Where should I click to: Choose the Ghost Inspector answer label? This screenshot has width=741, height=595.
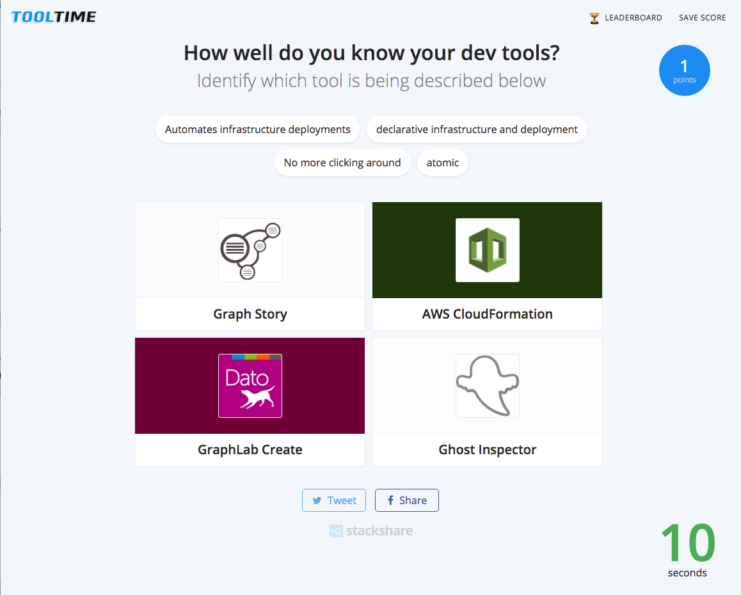(x=487, y=449)
